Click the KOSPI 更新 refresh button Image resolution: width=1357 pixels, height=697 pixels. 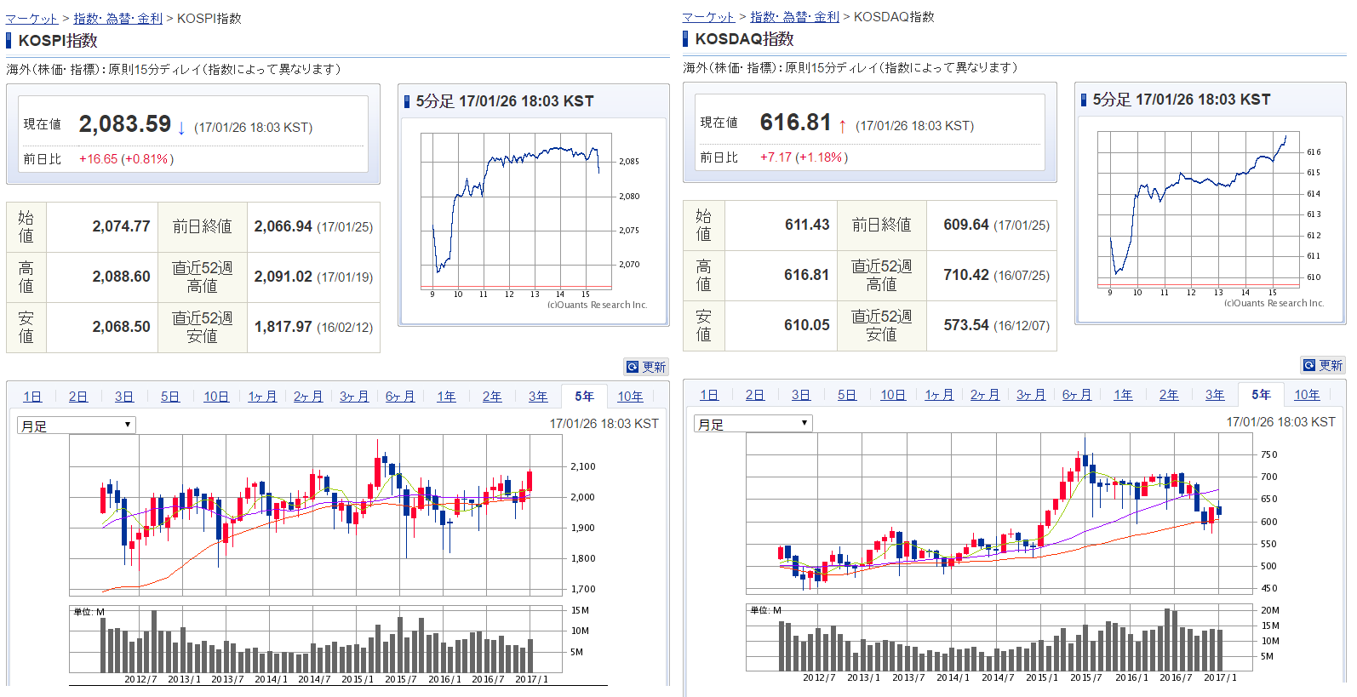point(646,367)
